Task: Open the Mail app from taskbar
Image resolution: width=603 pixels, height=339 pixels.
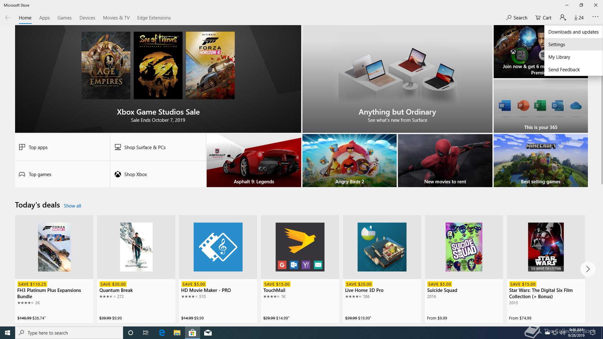Action: pyautogui.click(x=208, y=333)
